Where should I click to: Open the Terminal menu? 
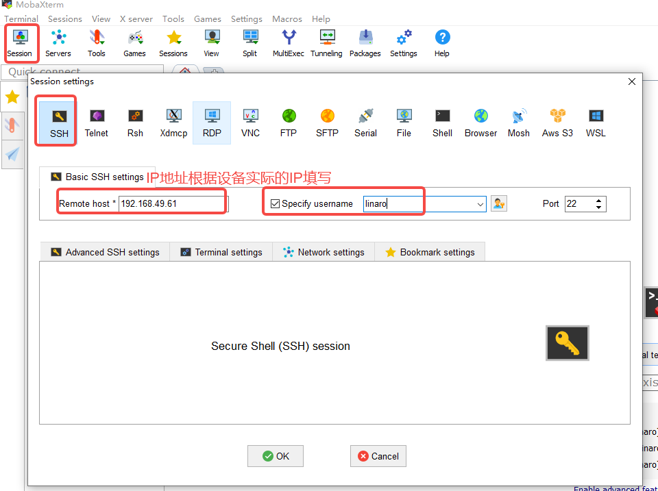click(21, 19)
